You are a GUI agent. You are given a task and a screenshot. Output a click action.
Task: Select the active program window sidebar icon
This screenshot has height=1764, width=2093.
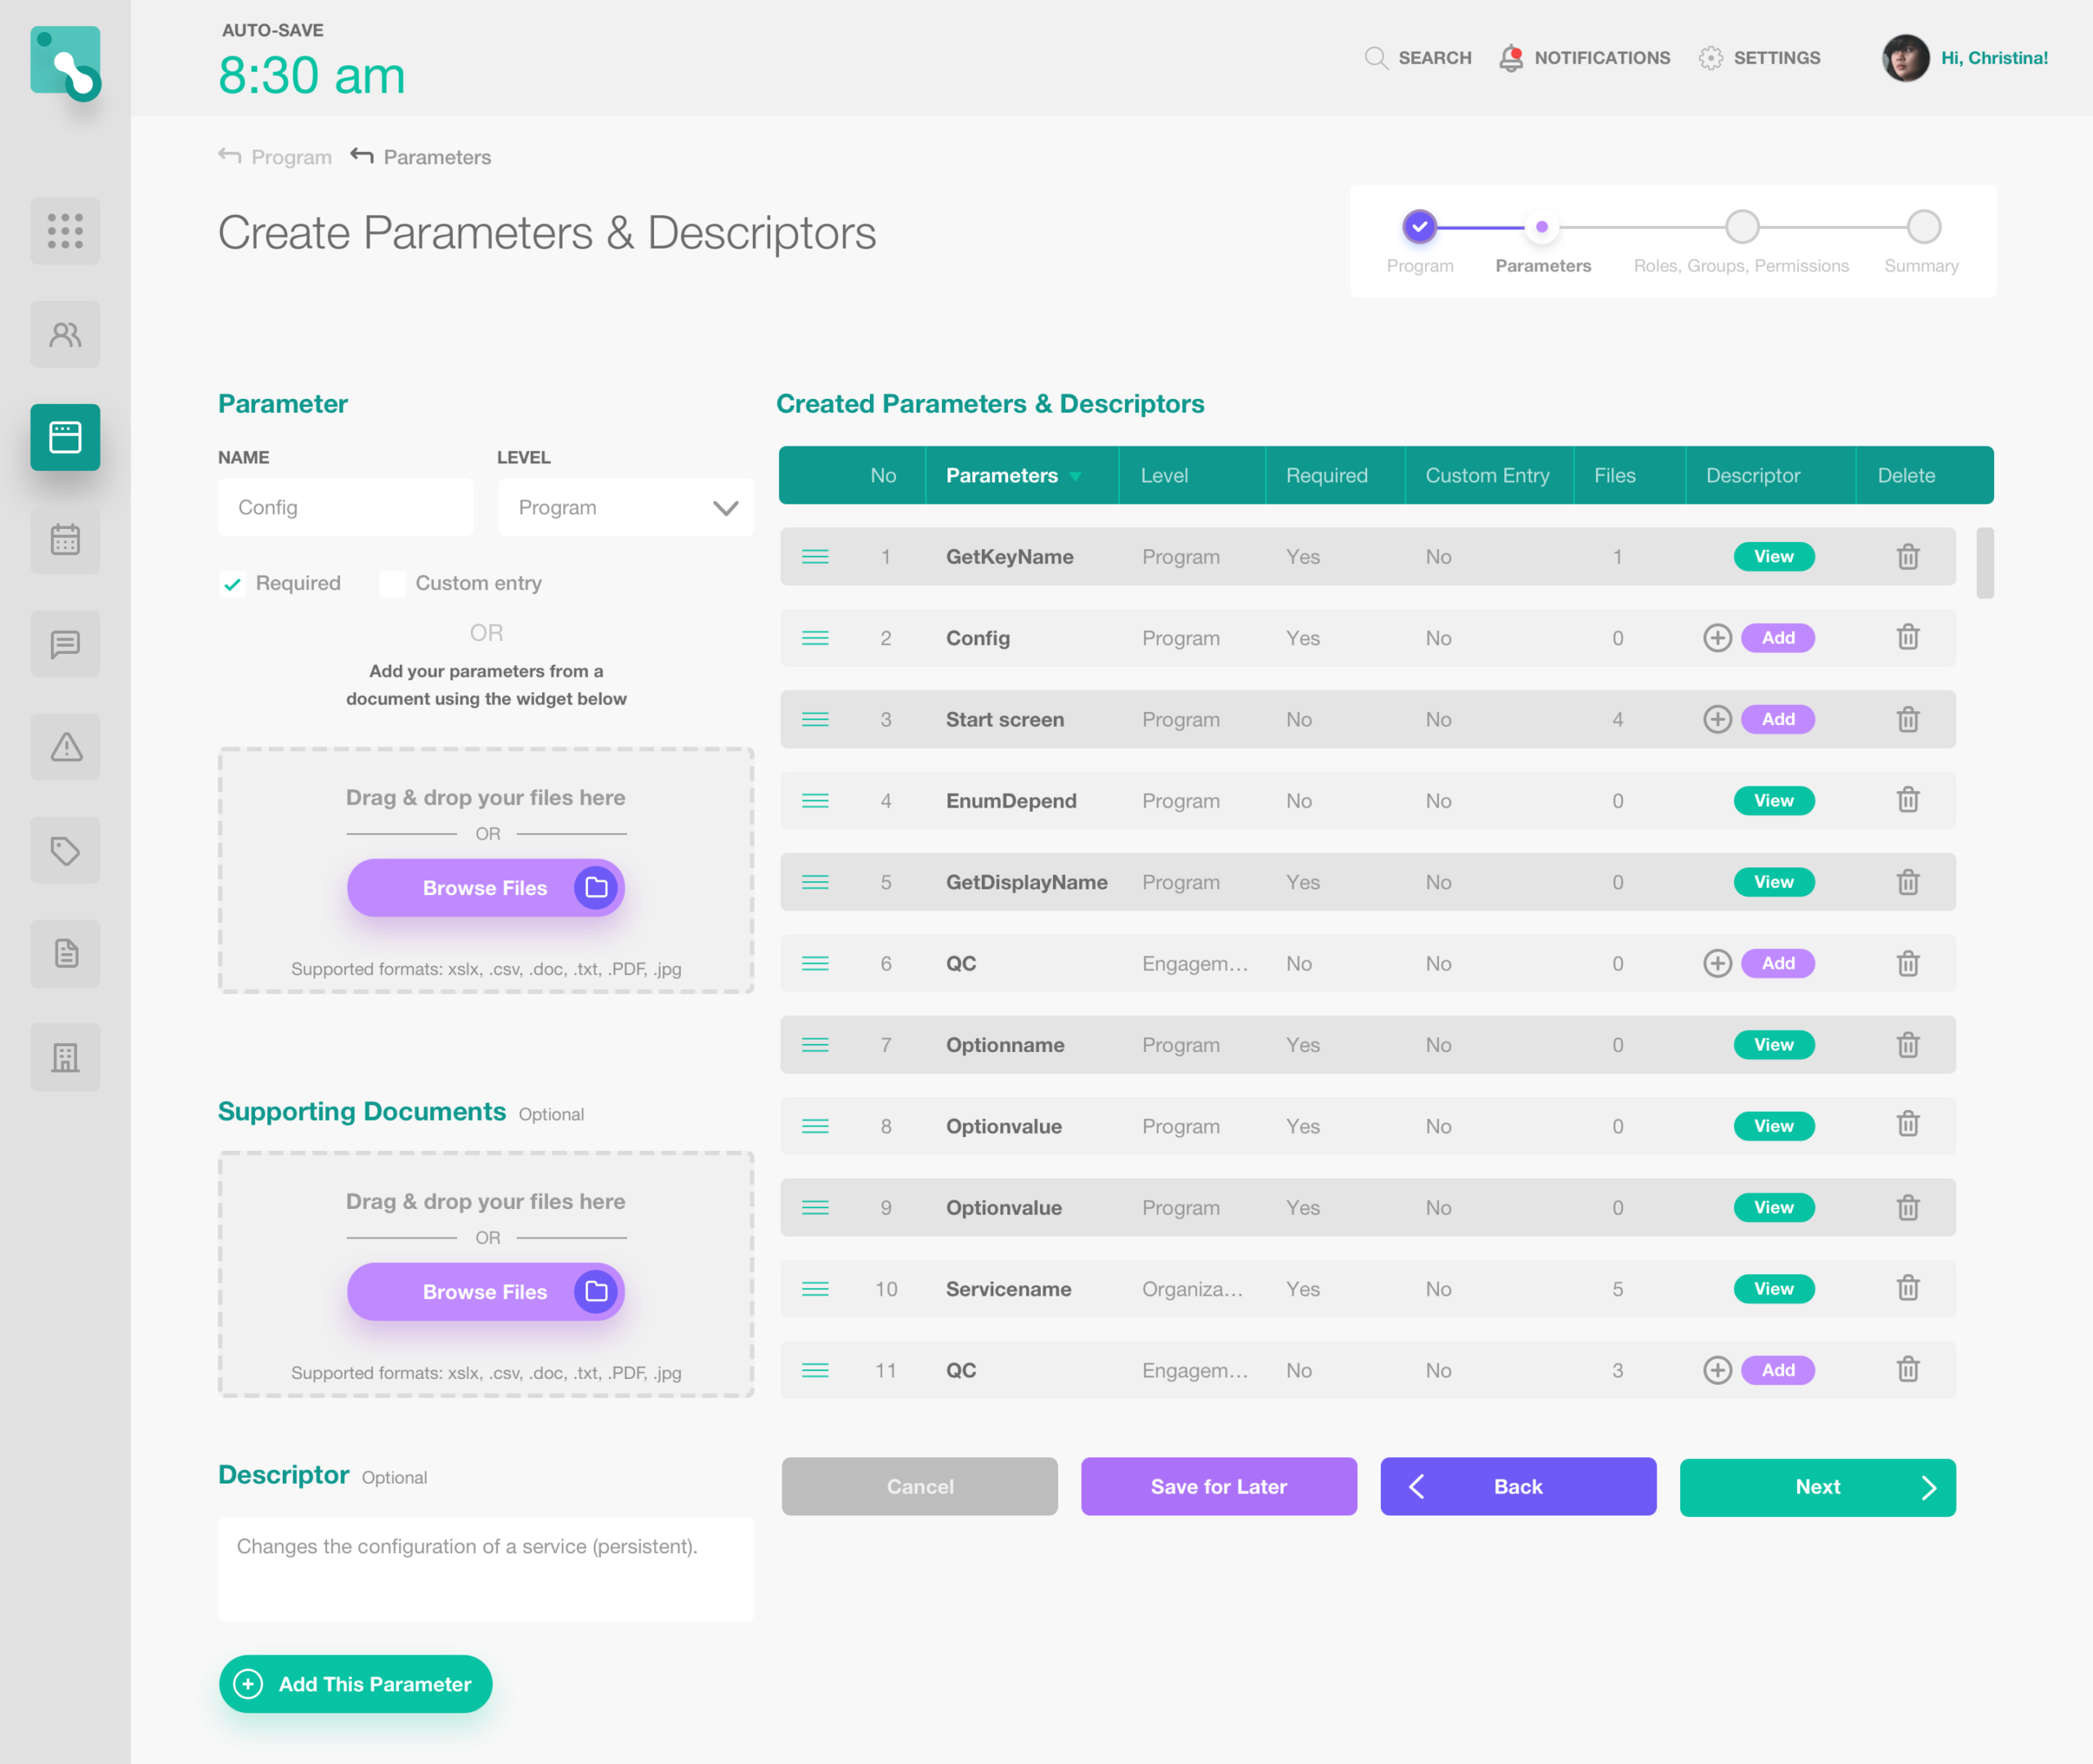tap(65, 437)
